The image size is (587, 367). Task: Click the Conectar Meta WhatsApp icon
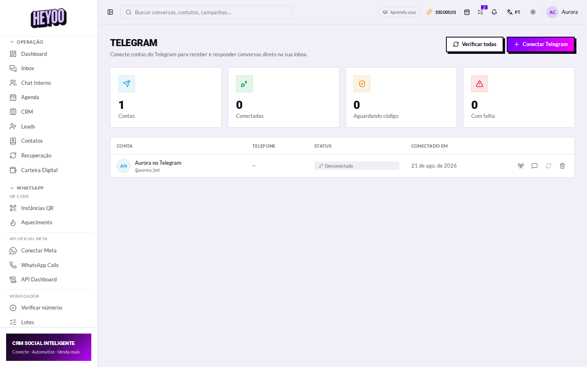click(13, 251)
